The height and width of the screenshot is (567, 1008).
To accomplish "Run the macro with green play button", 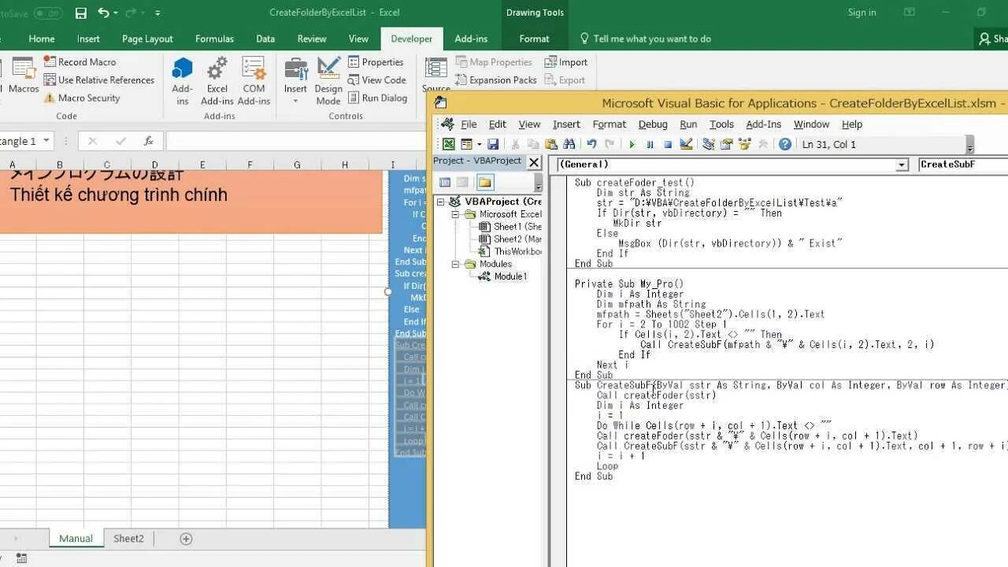I will pyautogui.click(x=632, y=144).
